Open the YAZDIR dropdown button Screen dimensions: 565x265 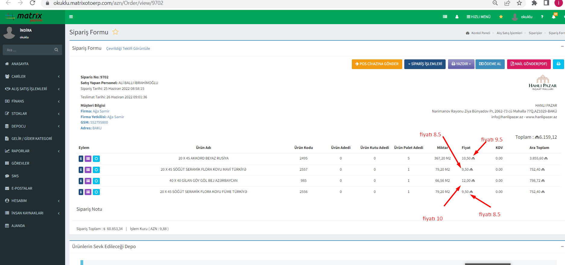coord(461,64)
